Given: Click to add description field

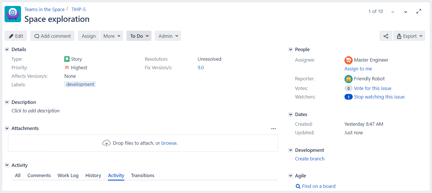Looking at the screenshot, I should [36, 111].
